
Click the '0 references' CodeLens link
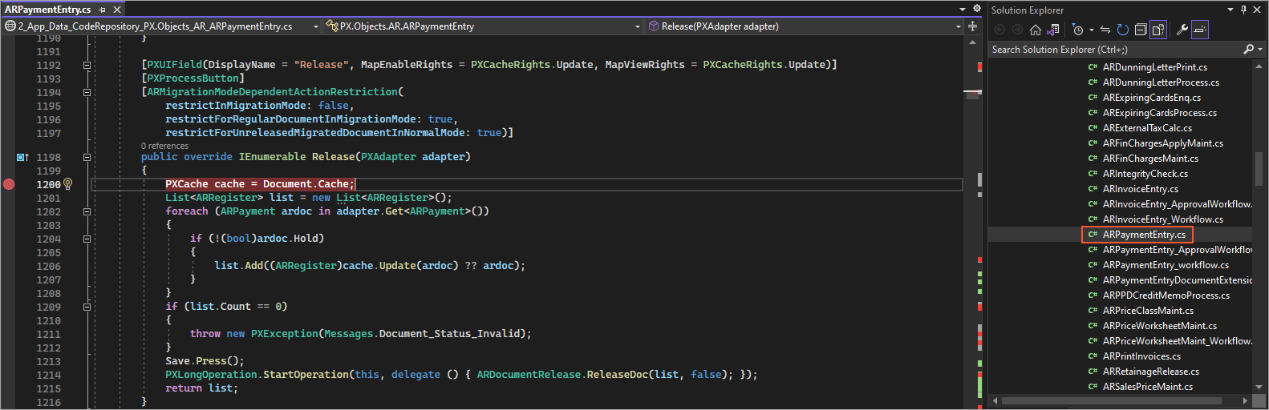[x=164, y=146]
